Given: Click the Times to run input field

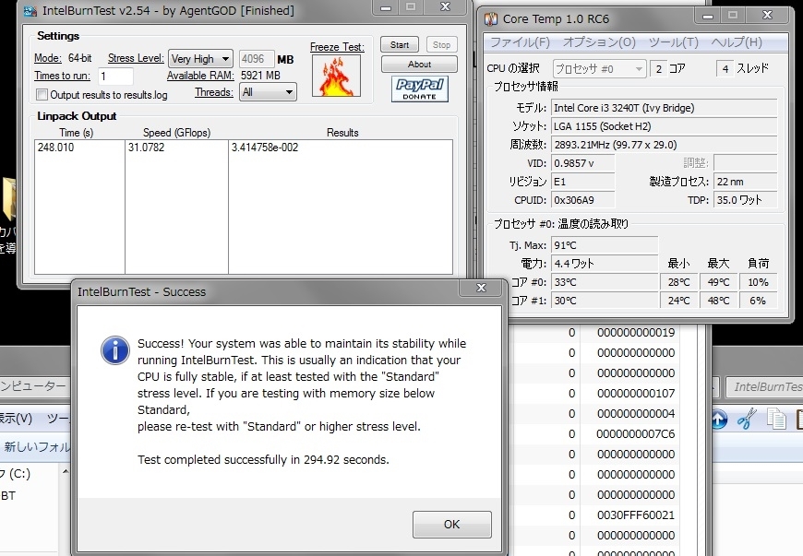Looking at the screenshot, I should click(115, 77).
